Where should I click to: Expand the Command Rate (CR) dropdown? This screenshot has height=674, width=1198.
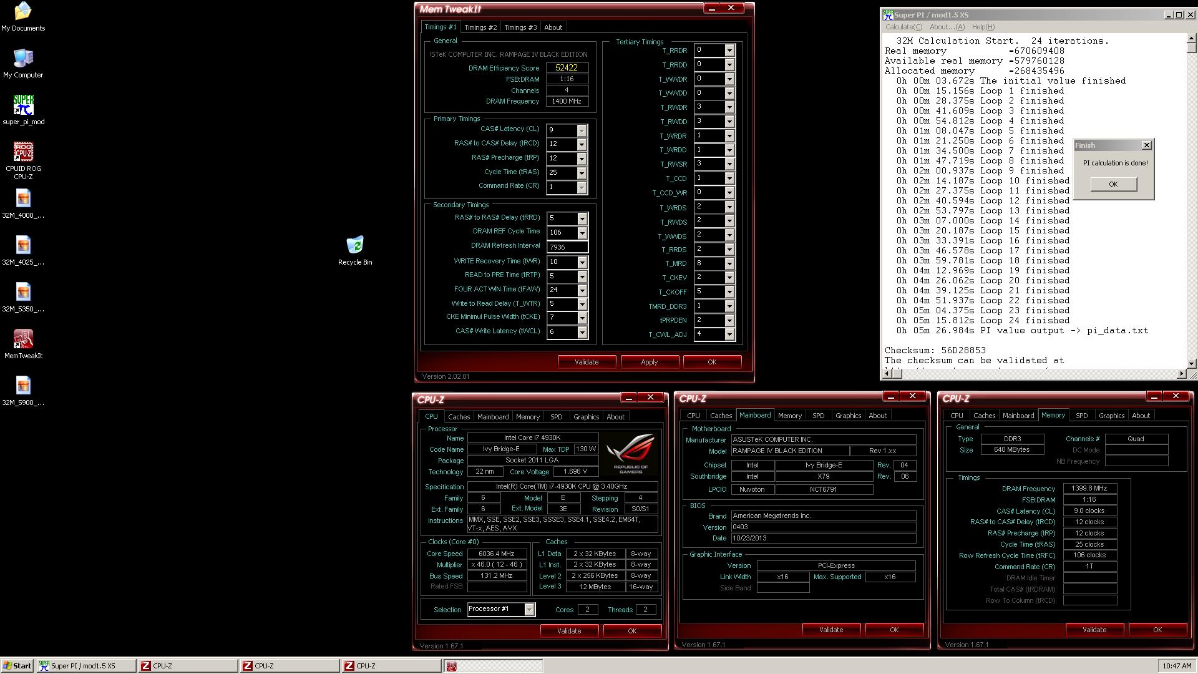pos(582,187)
